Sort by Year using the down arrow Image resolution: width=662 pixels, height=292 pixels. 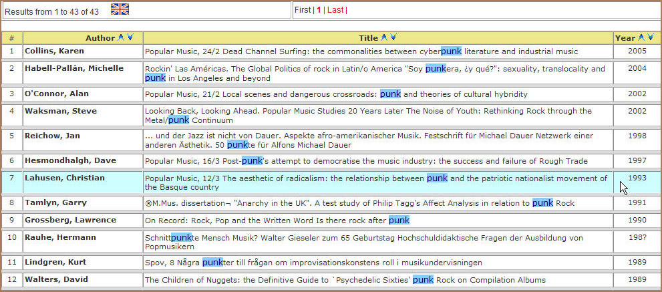tap(650, 38)
